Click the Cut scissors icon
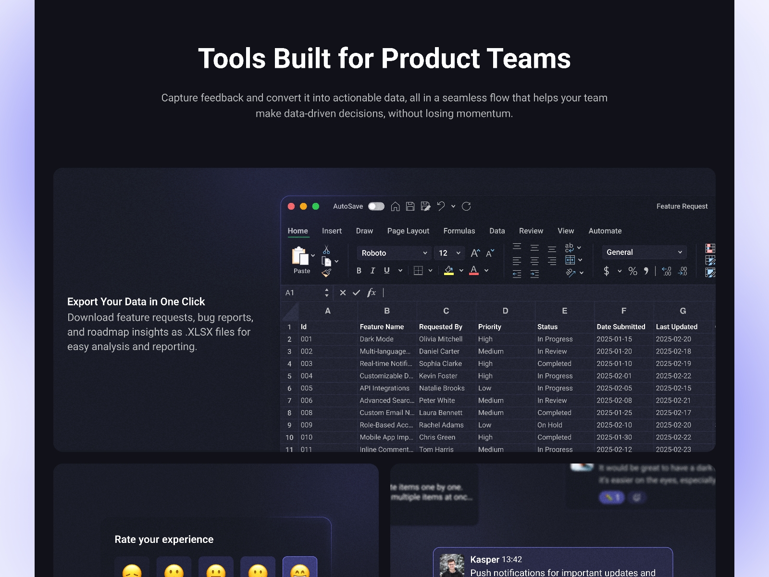 point(326,250)
